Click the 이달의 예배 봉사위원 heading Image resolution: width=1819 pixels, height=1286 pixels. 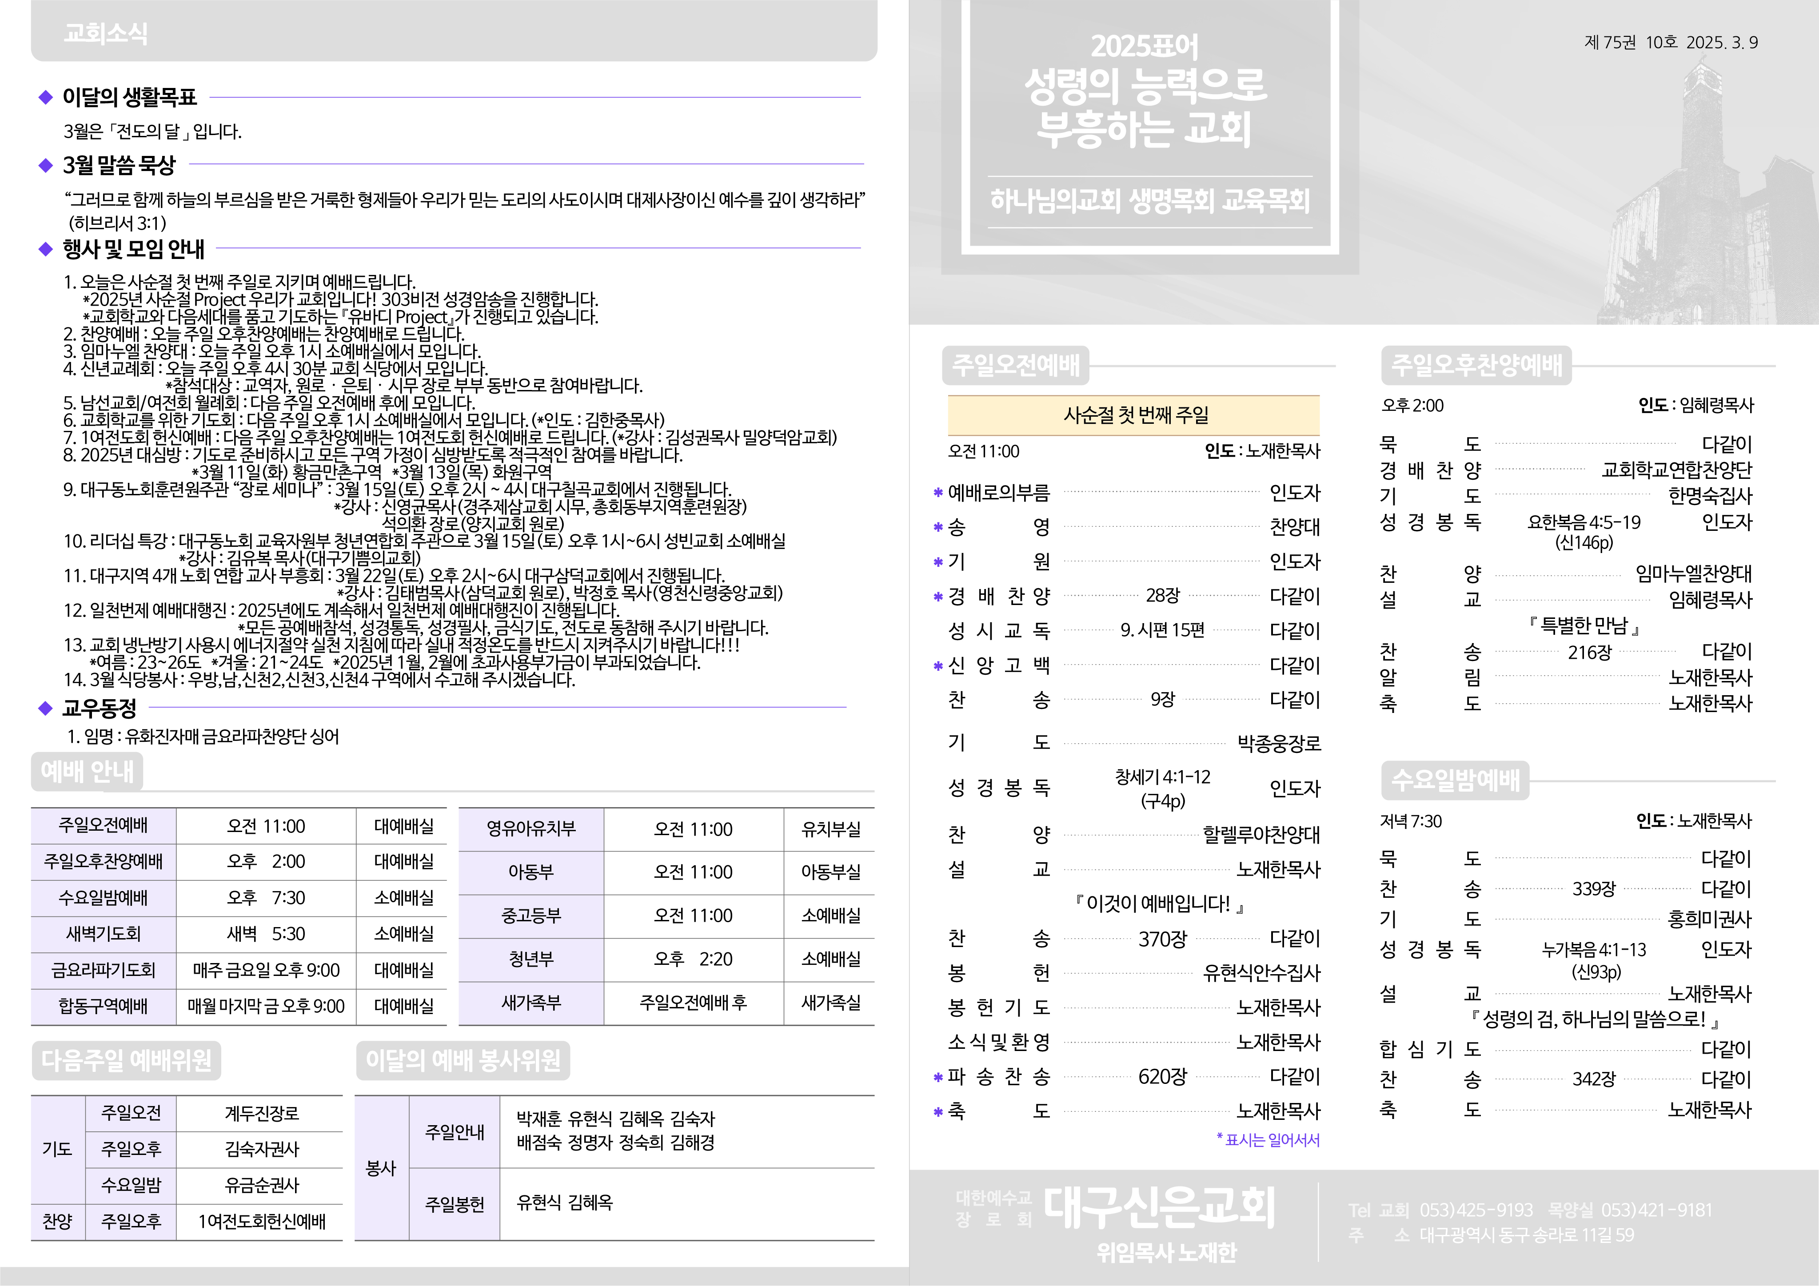point(463,1060)
